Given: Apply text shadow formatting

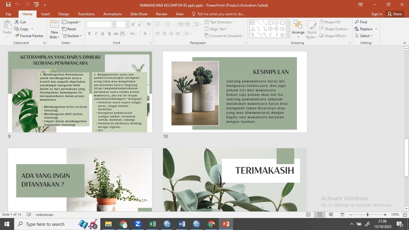Looking at the screenshot, I should tap(109, 33).
